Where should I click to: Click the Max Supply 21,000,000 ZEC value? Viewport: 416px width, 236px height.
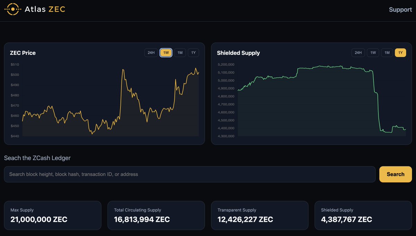[x=39, y=219]
